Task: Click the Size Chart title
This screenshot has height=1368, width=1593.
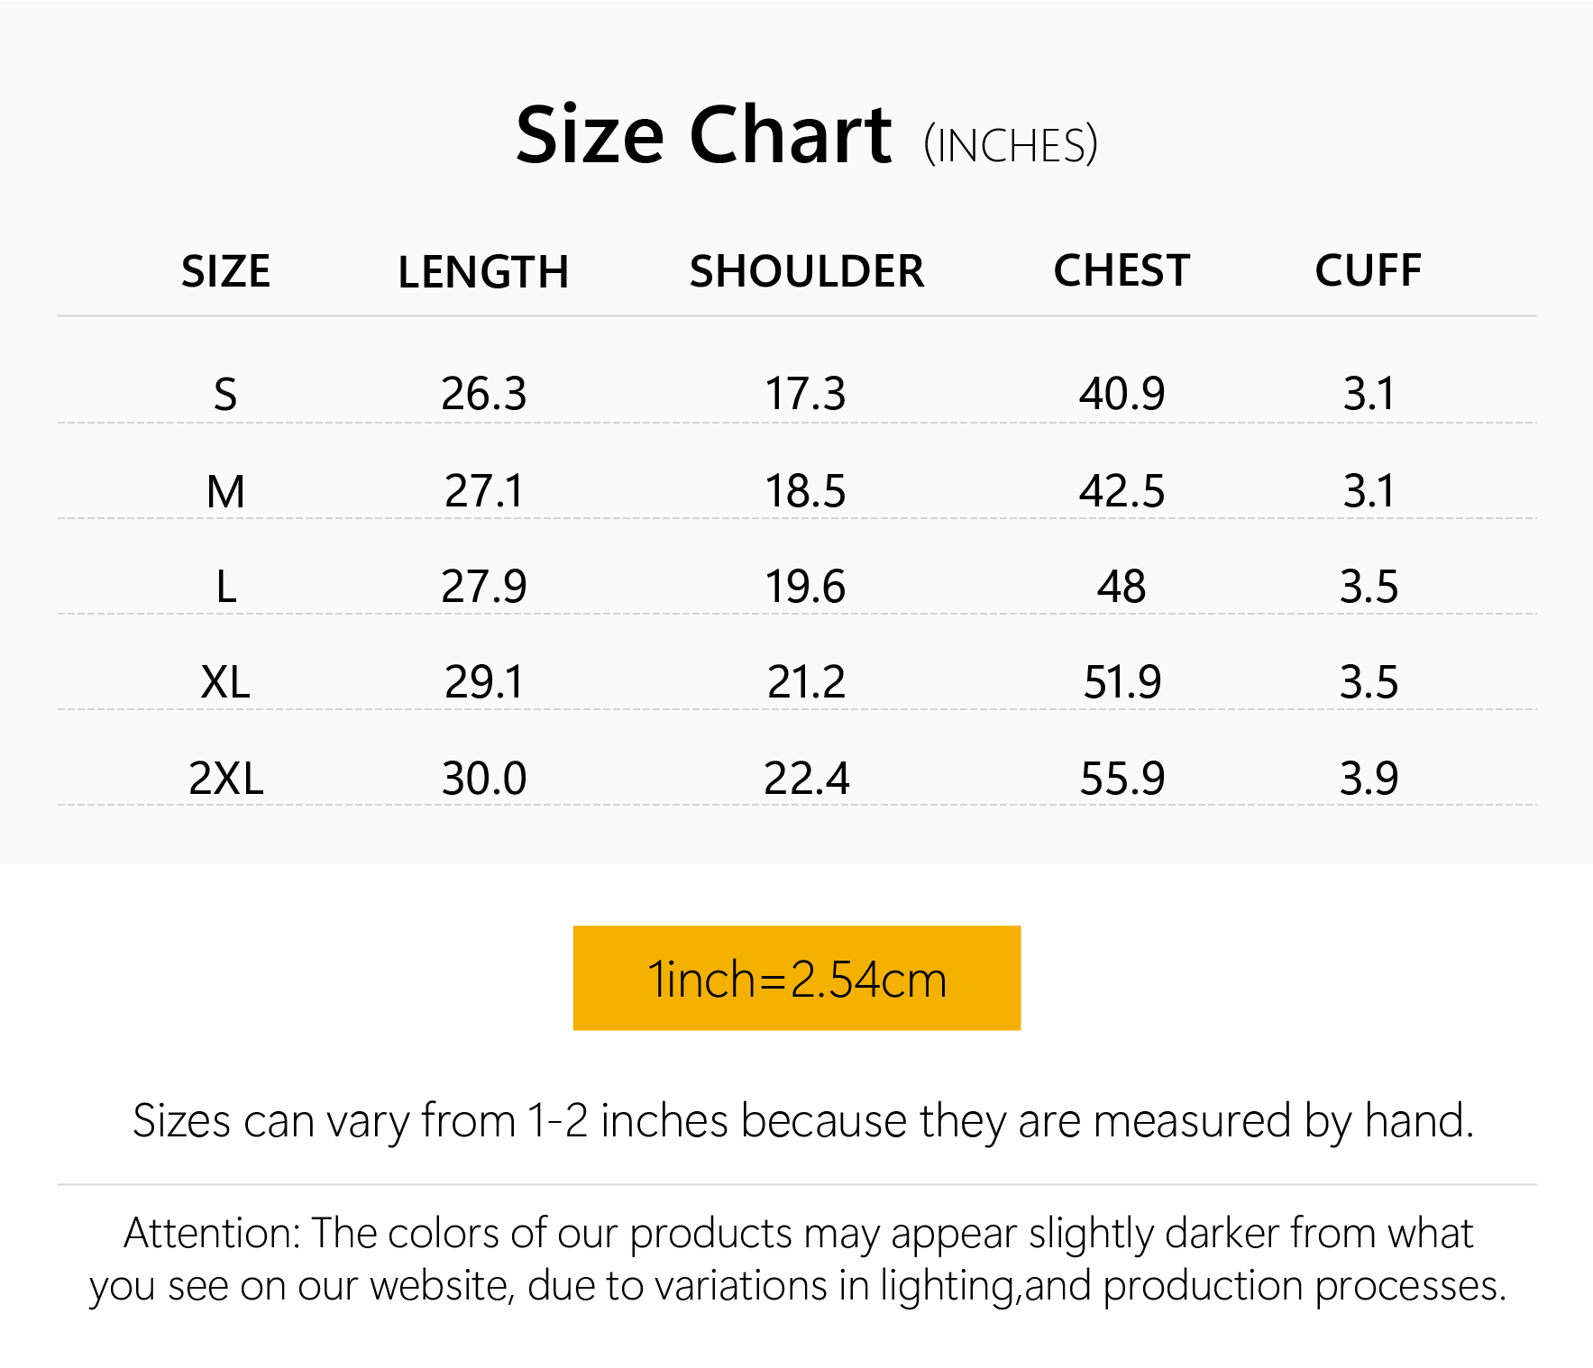Action: [703, 136]
